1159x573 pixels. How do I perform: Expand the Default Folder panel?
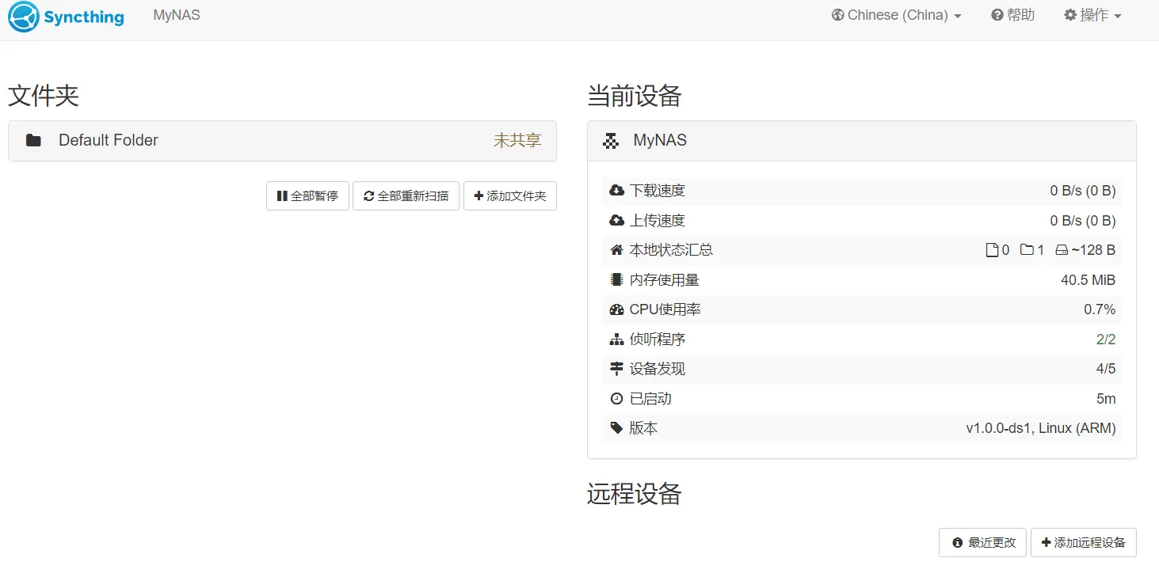pos(282,141)
